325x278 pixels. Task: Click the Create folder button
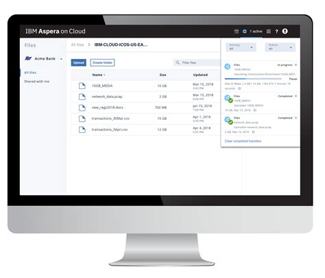click(x=102, y=62)
